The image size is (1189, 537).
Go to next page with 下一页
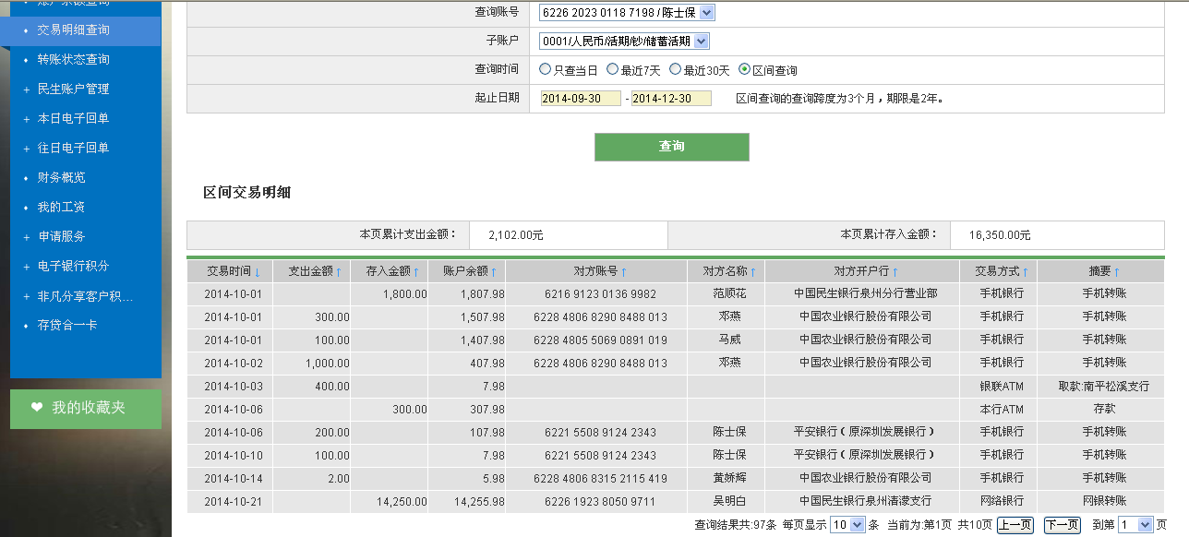1062,525
